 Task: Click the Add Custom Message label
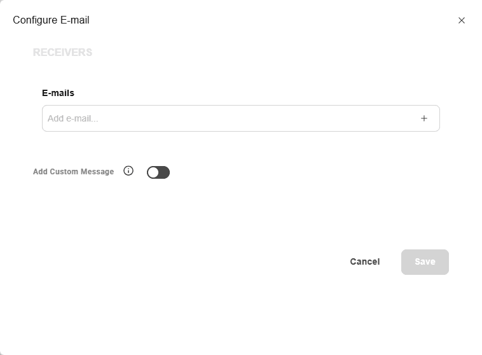[74, 172]
